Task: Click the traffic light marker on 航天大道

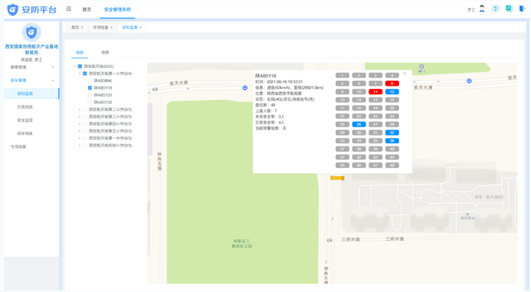Action: pyautogui.click(x=155, y=90)
